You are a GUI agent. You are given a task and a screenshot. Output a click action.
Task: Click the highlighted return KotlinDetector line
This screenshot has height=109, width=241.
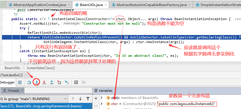[122, 37]
